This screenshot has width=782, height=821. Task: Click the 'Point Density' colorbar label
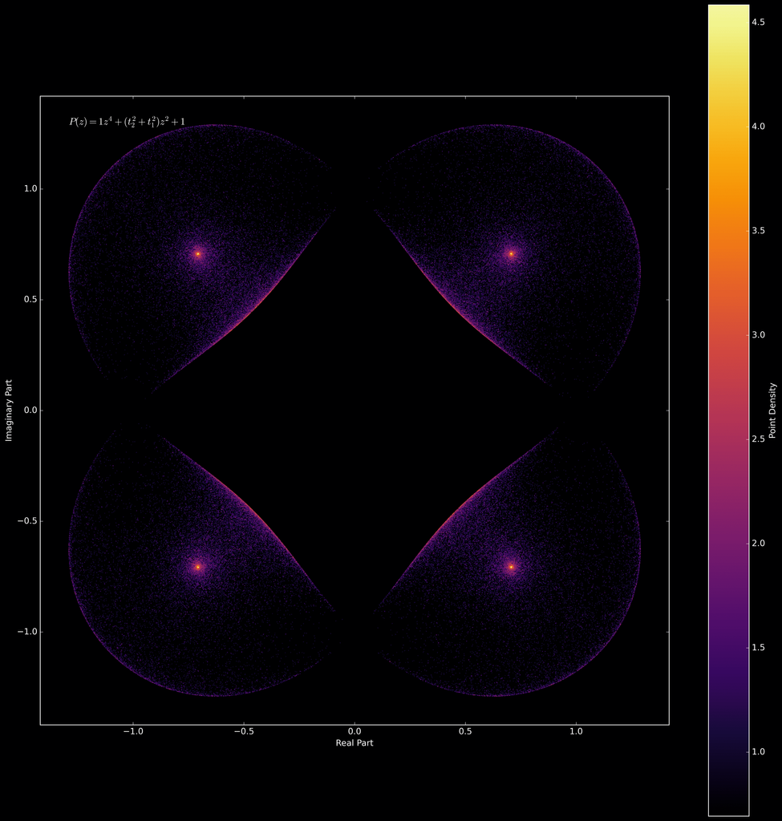click(772, 410)
